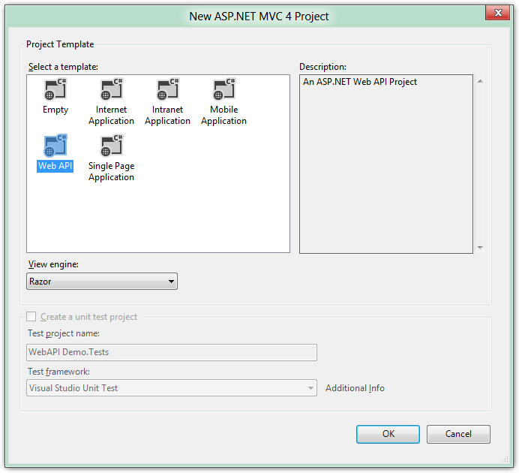Click the Description scrollbar up arrow

[480, 82]
